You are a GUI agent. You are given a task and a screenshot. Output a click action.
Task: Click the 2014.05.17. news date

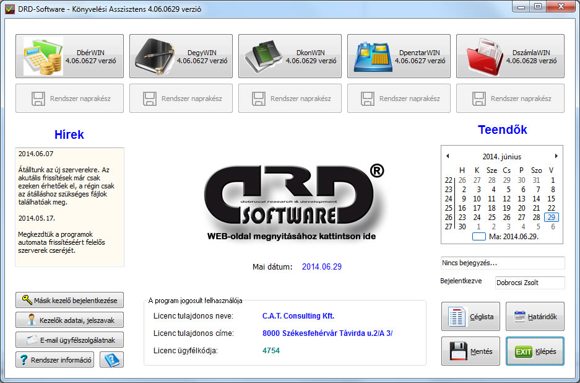pos(37,218)
